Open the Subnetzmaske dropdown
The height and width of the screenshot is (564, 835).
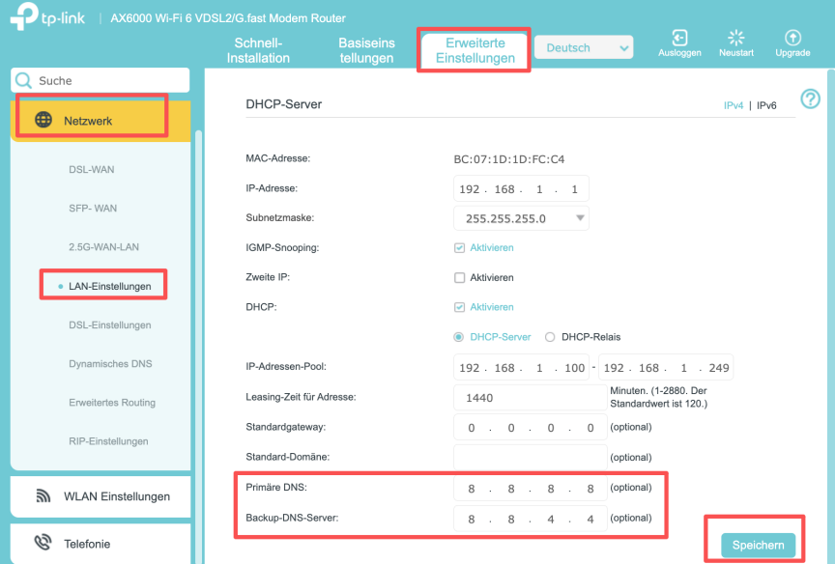(x=521, y=218)
